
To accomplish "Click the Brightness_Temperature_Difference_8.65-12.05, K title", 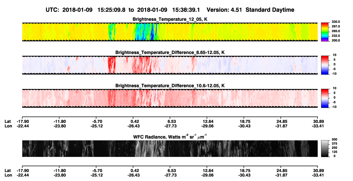I will tap(170, 52).
